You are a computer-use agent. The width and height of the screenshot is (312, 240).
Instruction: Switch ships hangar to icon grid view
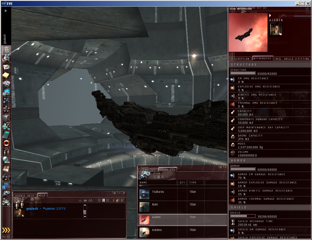pos(155,177)
